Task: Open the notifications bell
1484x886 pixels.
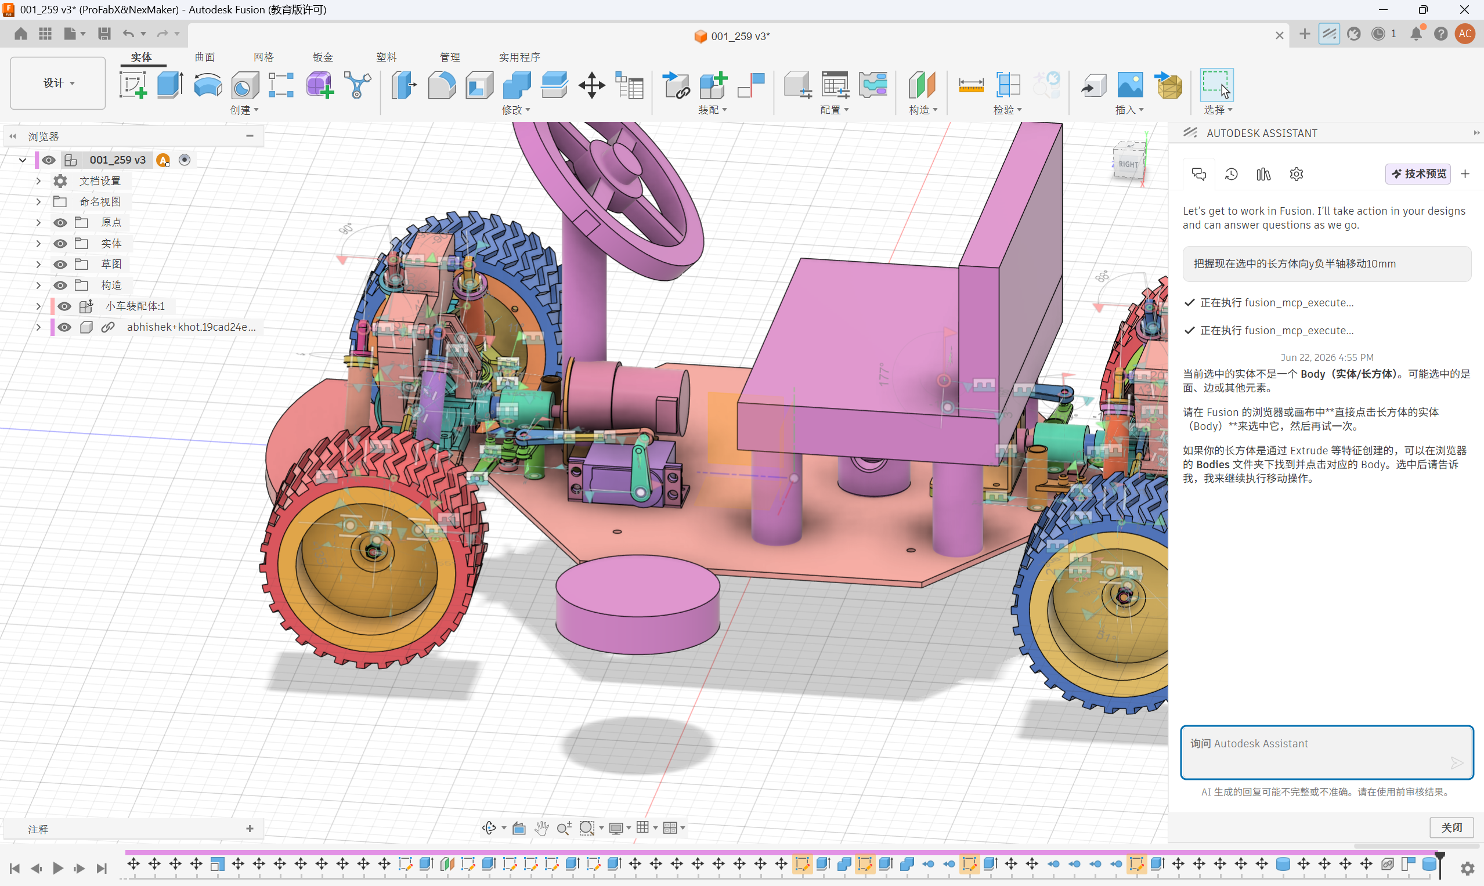Action: tap(1416, 34)
